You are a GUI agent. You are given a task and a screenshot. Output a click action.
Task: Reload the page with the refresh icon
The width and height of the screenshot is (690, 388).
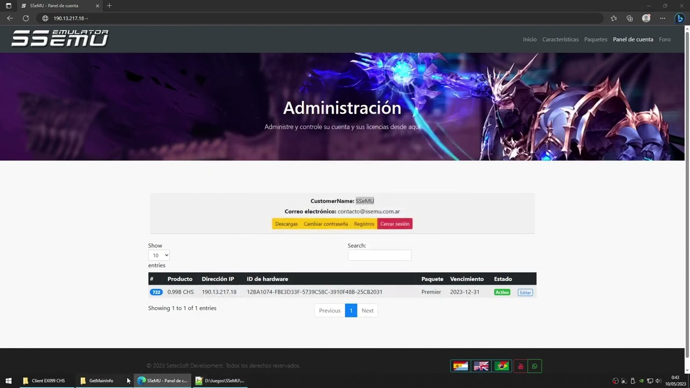point(25,18)
